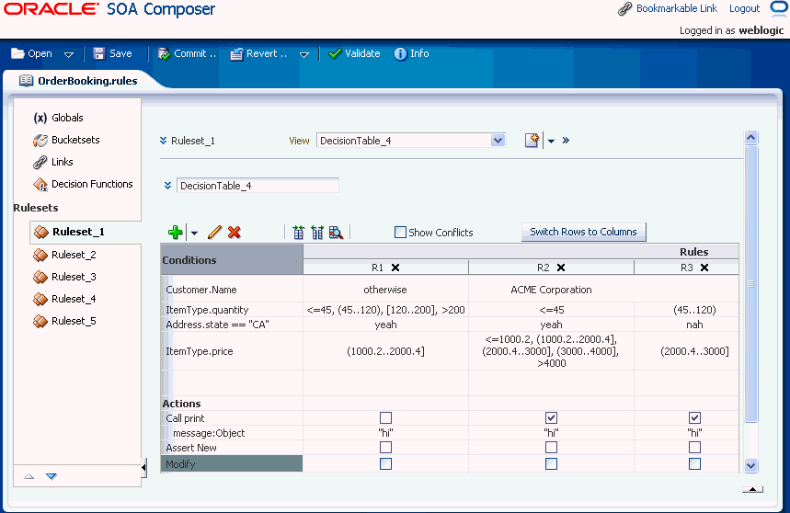Image resolution: width=790 pixels, height=513 pixels.
Task: Open the Bucketsets section
Action: click(66, 140)
